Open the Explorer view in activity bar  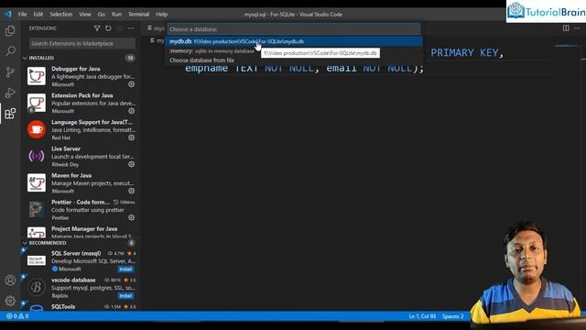click(10, 30)
